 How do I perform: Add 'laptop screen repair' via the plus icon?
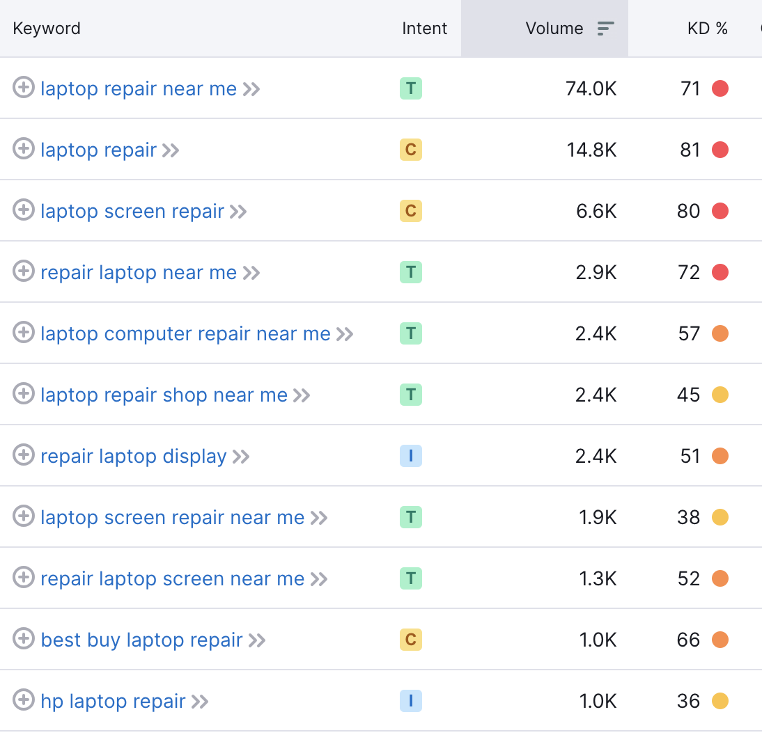click(x=23, y=210)
